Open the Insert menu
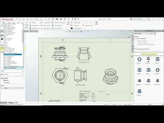 [27, 19]
